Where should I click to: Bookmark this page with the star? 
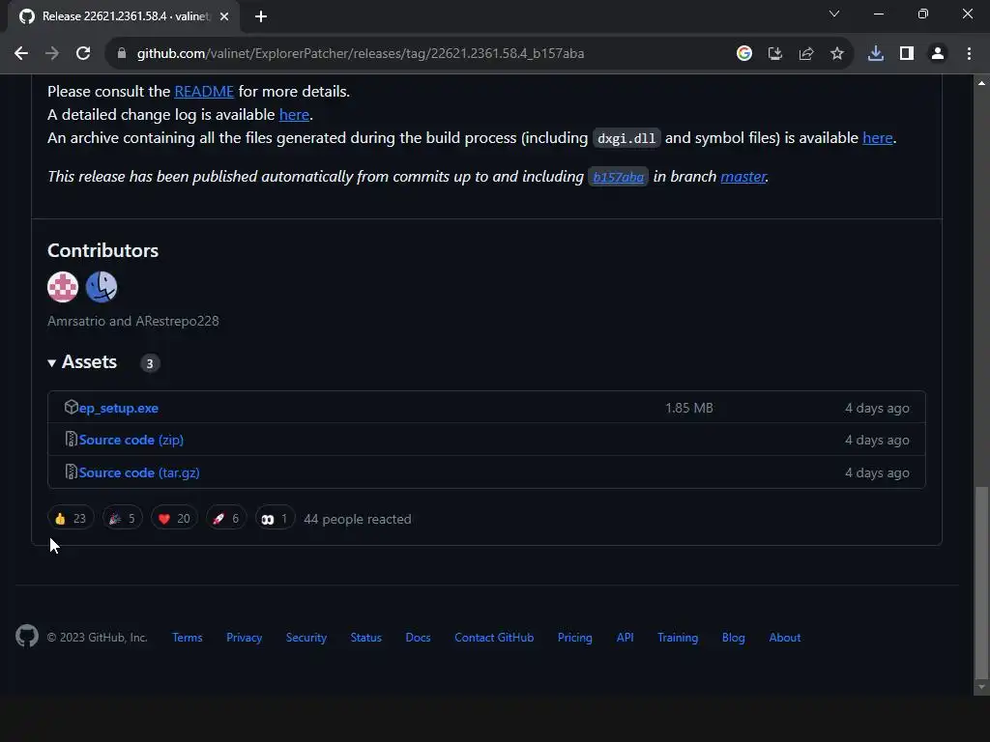837,54
